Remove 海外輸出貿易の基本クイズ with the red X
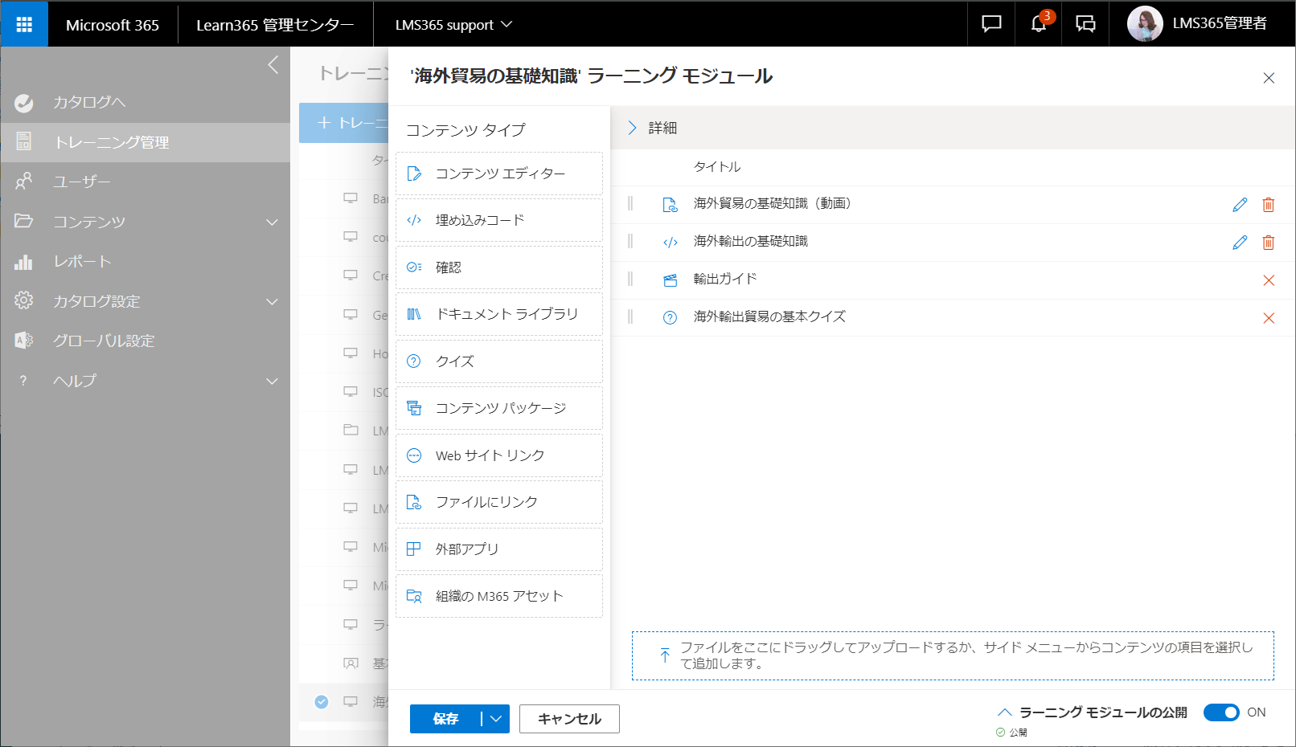 (1269, 317)
